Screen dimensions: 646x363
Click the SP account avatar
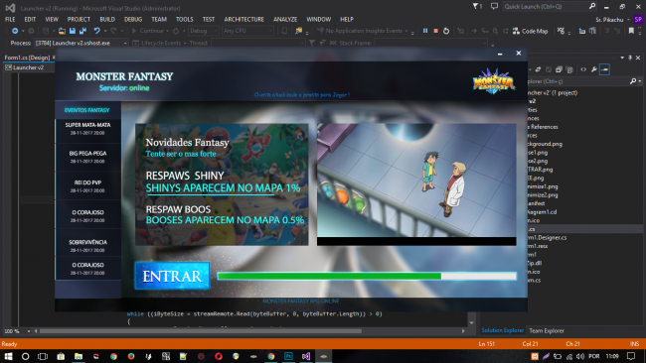(638, 19)
